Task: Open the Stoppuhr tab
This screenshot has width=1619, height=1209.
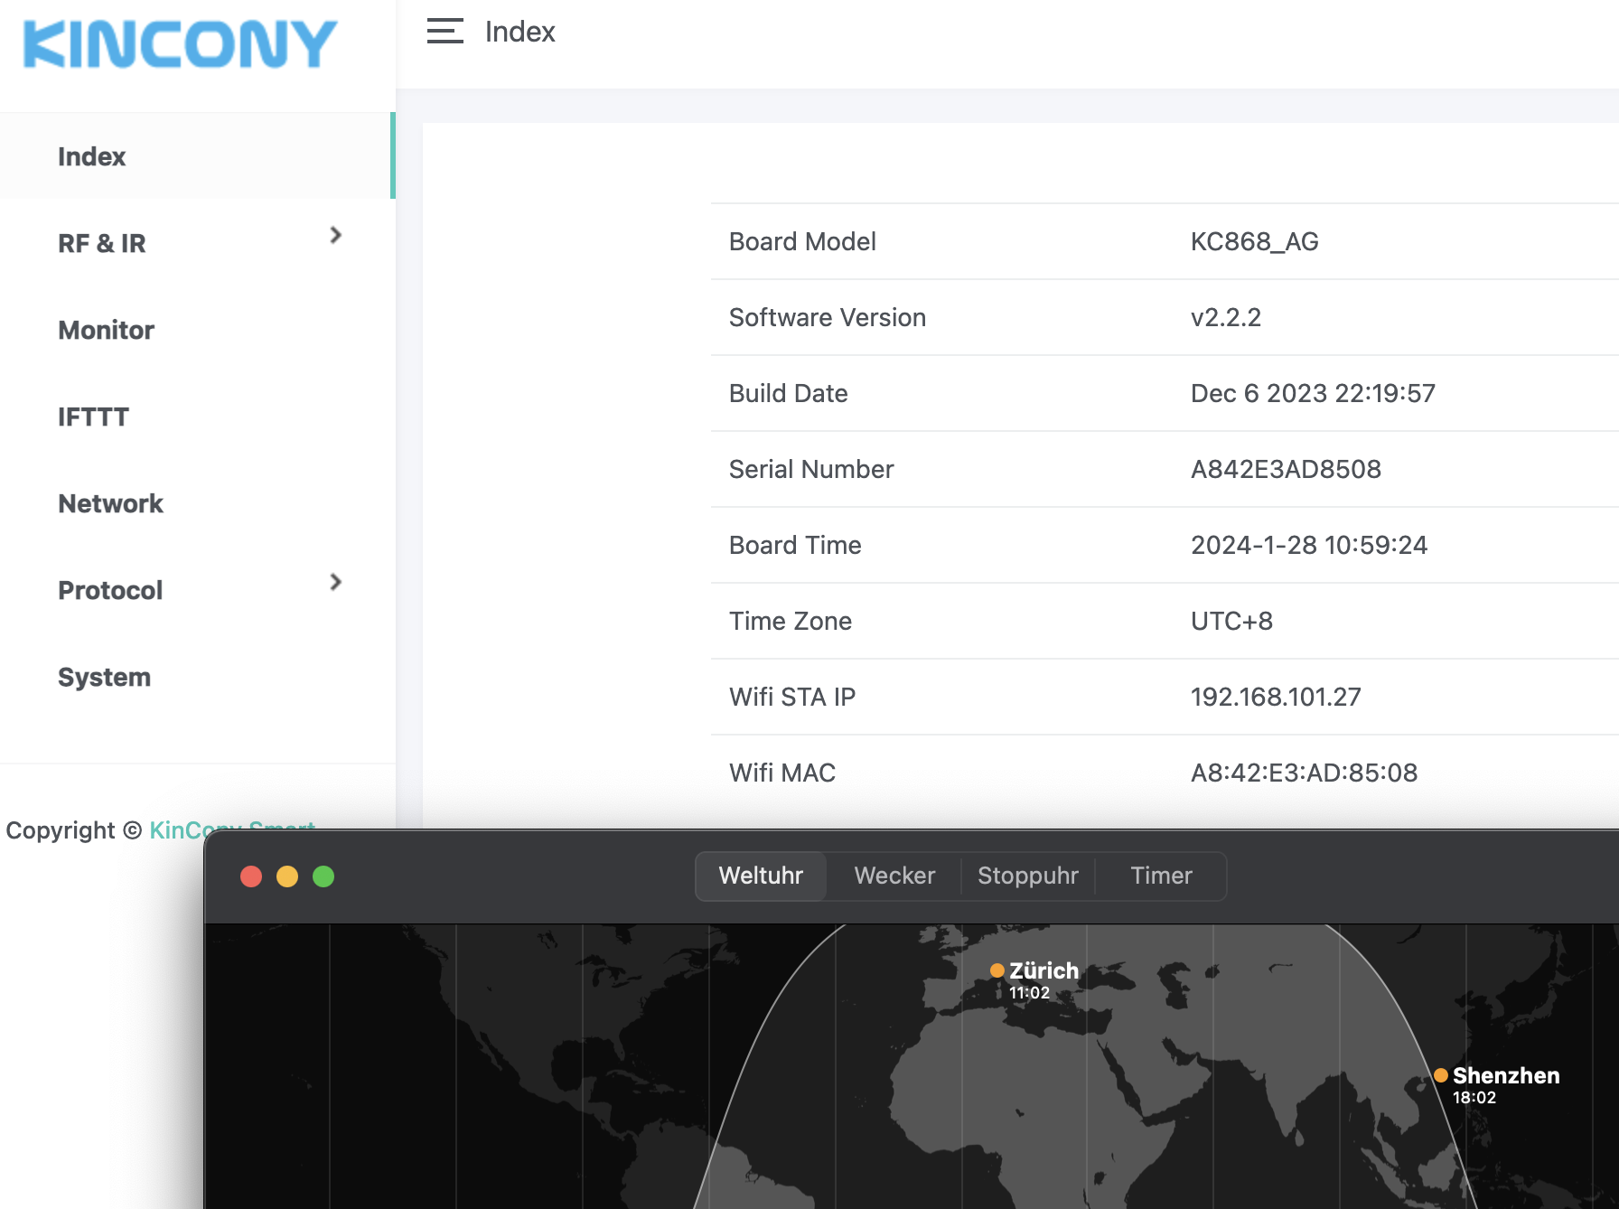Action: tap(1028, 876)
